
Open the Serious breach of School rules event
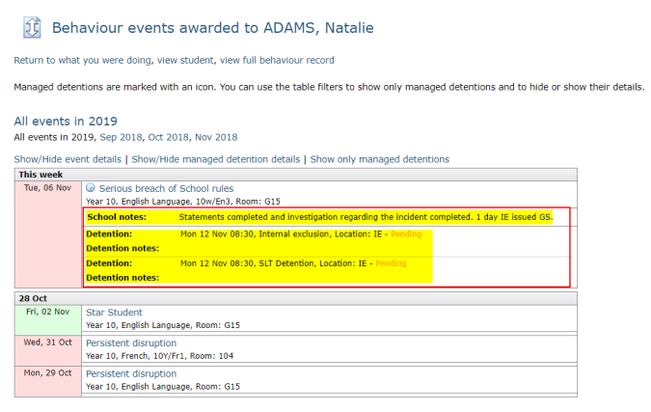166,188
